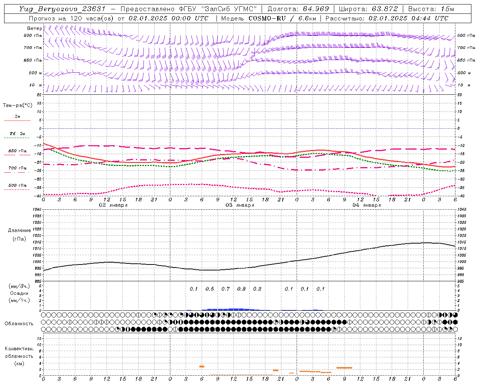Click the Широта: 63.872 value

pos(369,9)
